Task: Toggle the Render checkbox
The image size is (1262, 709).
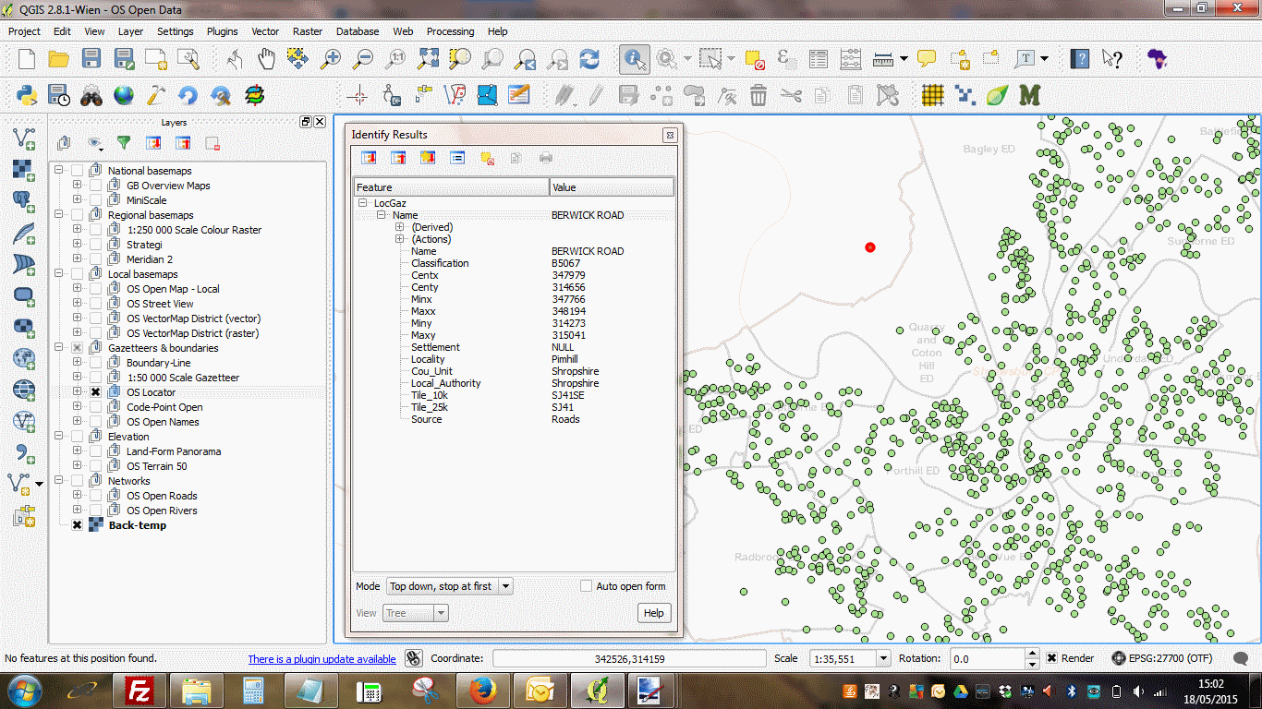Action: [x=1052, y=658]
